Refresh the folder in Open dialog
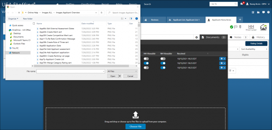272x130 pixels. click(x=102, y=13)
